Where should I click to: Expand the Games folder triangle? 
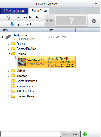[9, 44]
